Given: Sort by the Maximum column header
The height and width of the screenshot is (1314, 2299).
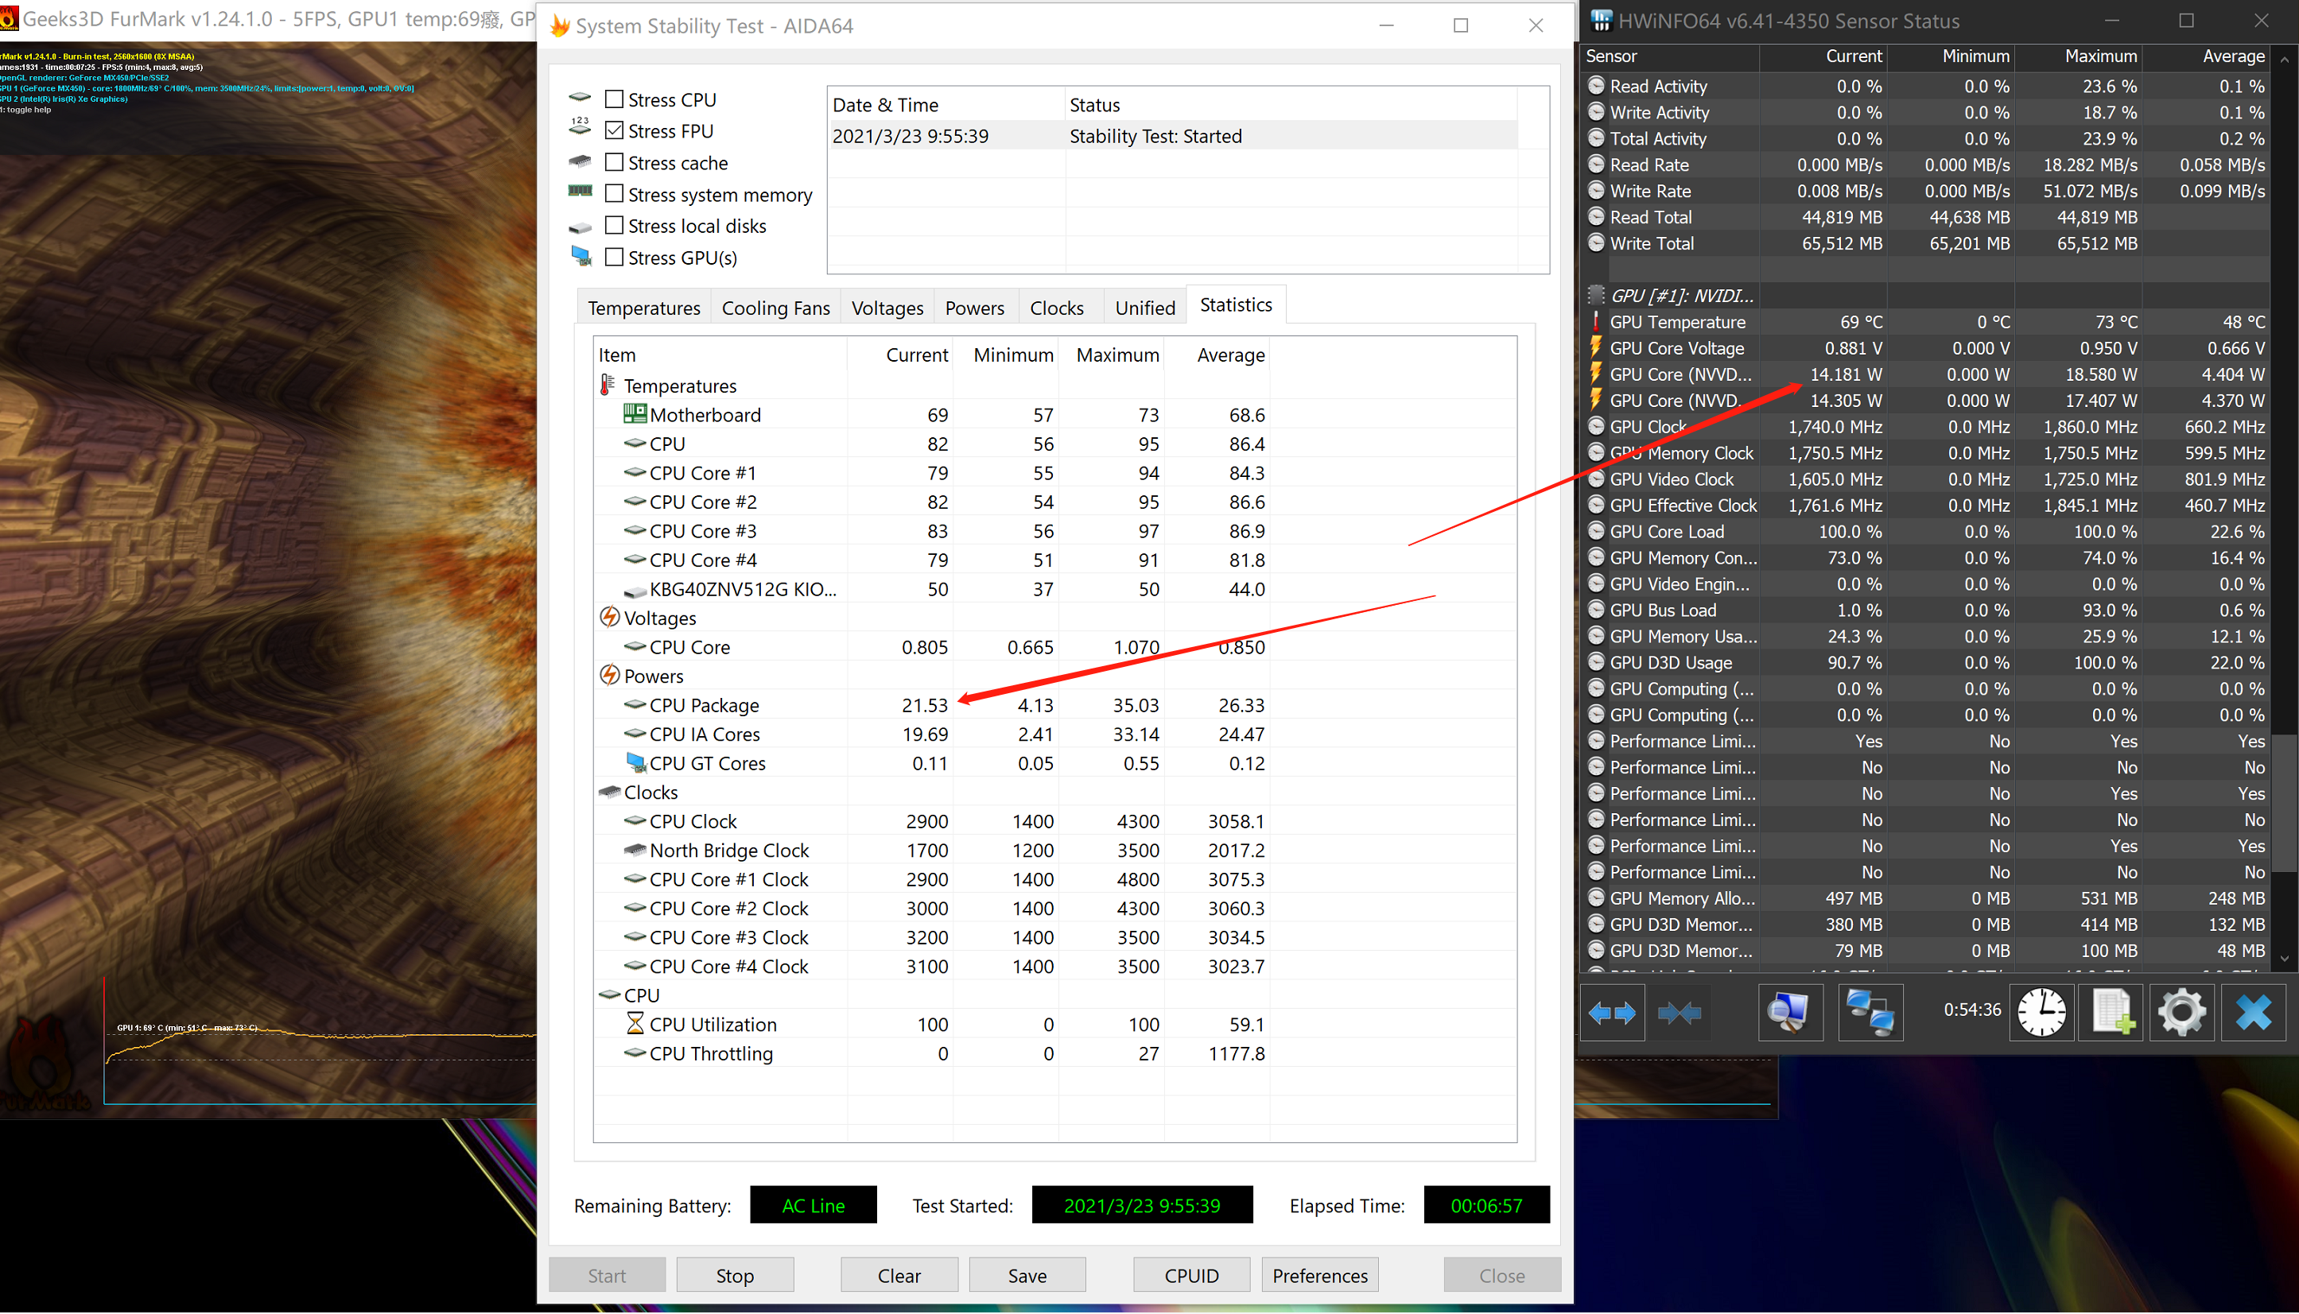Looking at the screenshot, I should click(x=1116, y=355).
